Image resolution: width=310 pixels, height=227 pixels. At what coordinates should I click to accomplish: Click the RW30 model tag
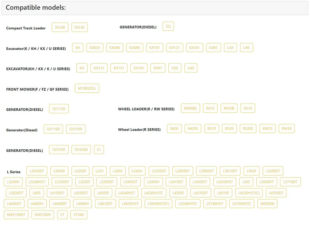coord(287,128)
